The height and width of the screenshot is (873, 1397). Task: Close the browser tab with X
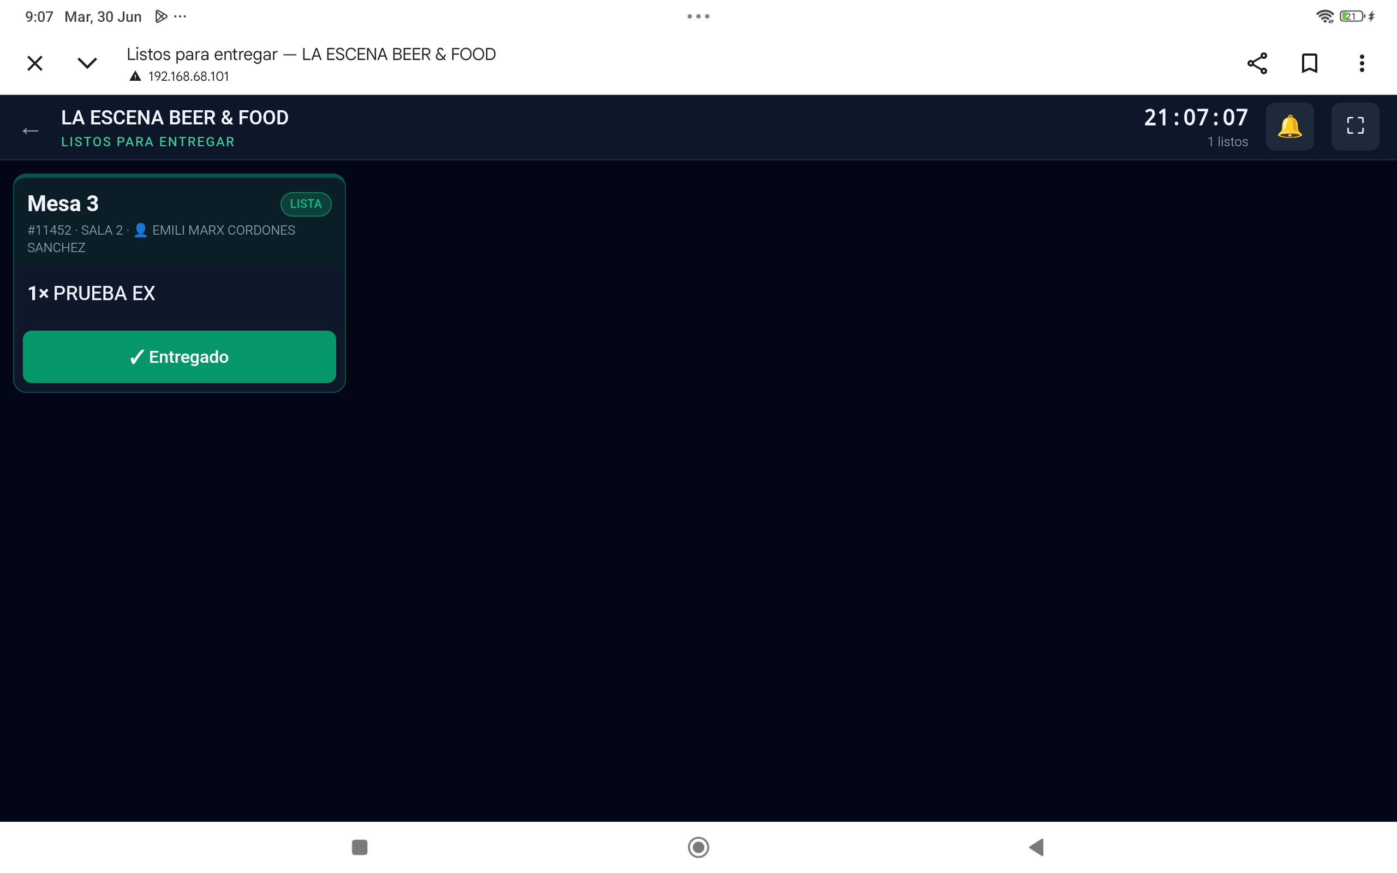(35, 63)
